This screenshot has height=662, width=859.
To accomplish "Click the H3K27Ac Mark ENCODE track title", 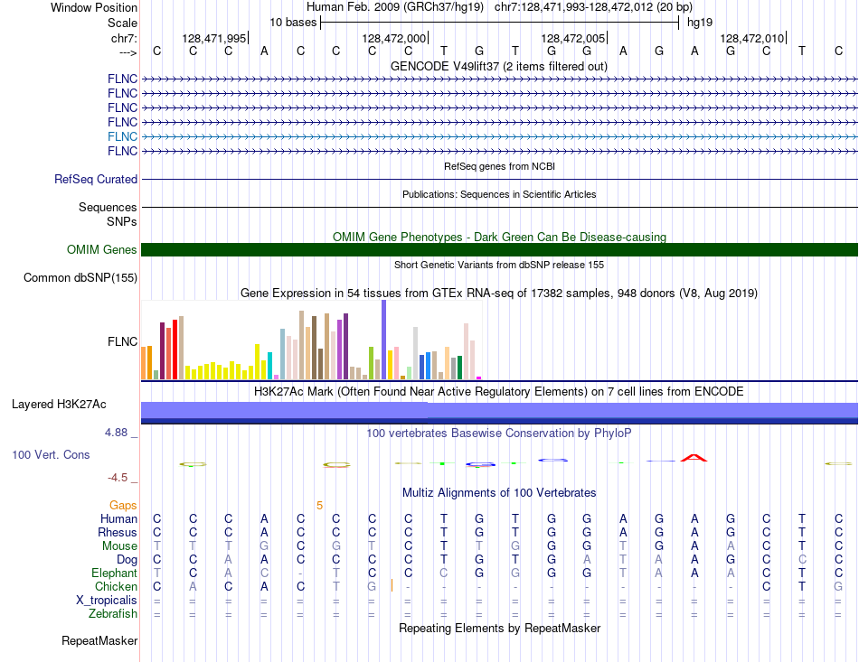I will pyautogui.click(x=499, y=392).
